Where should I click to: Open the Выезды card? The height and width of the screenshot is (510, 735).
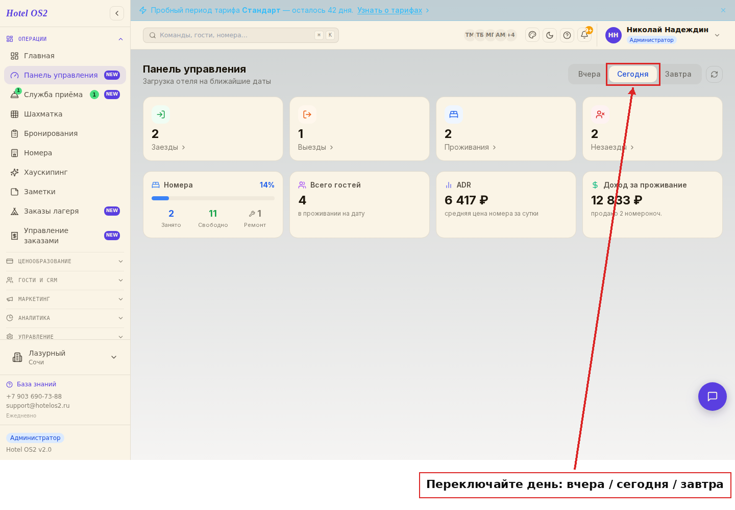[x=360, y=129]
